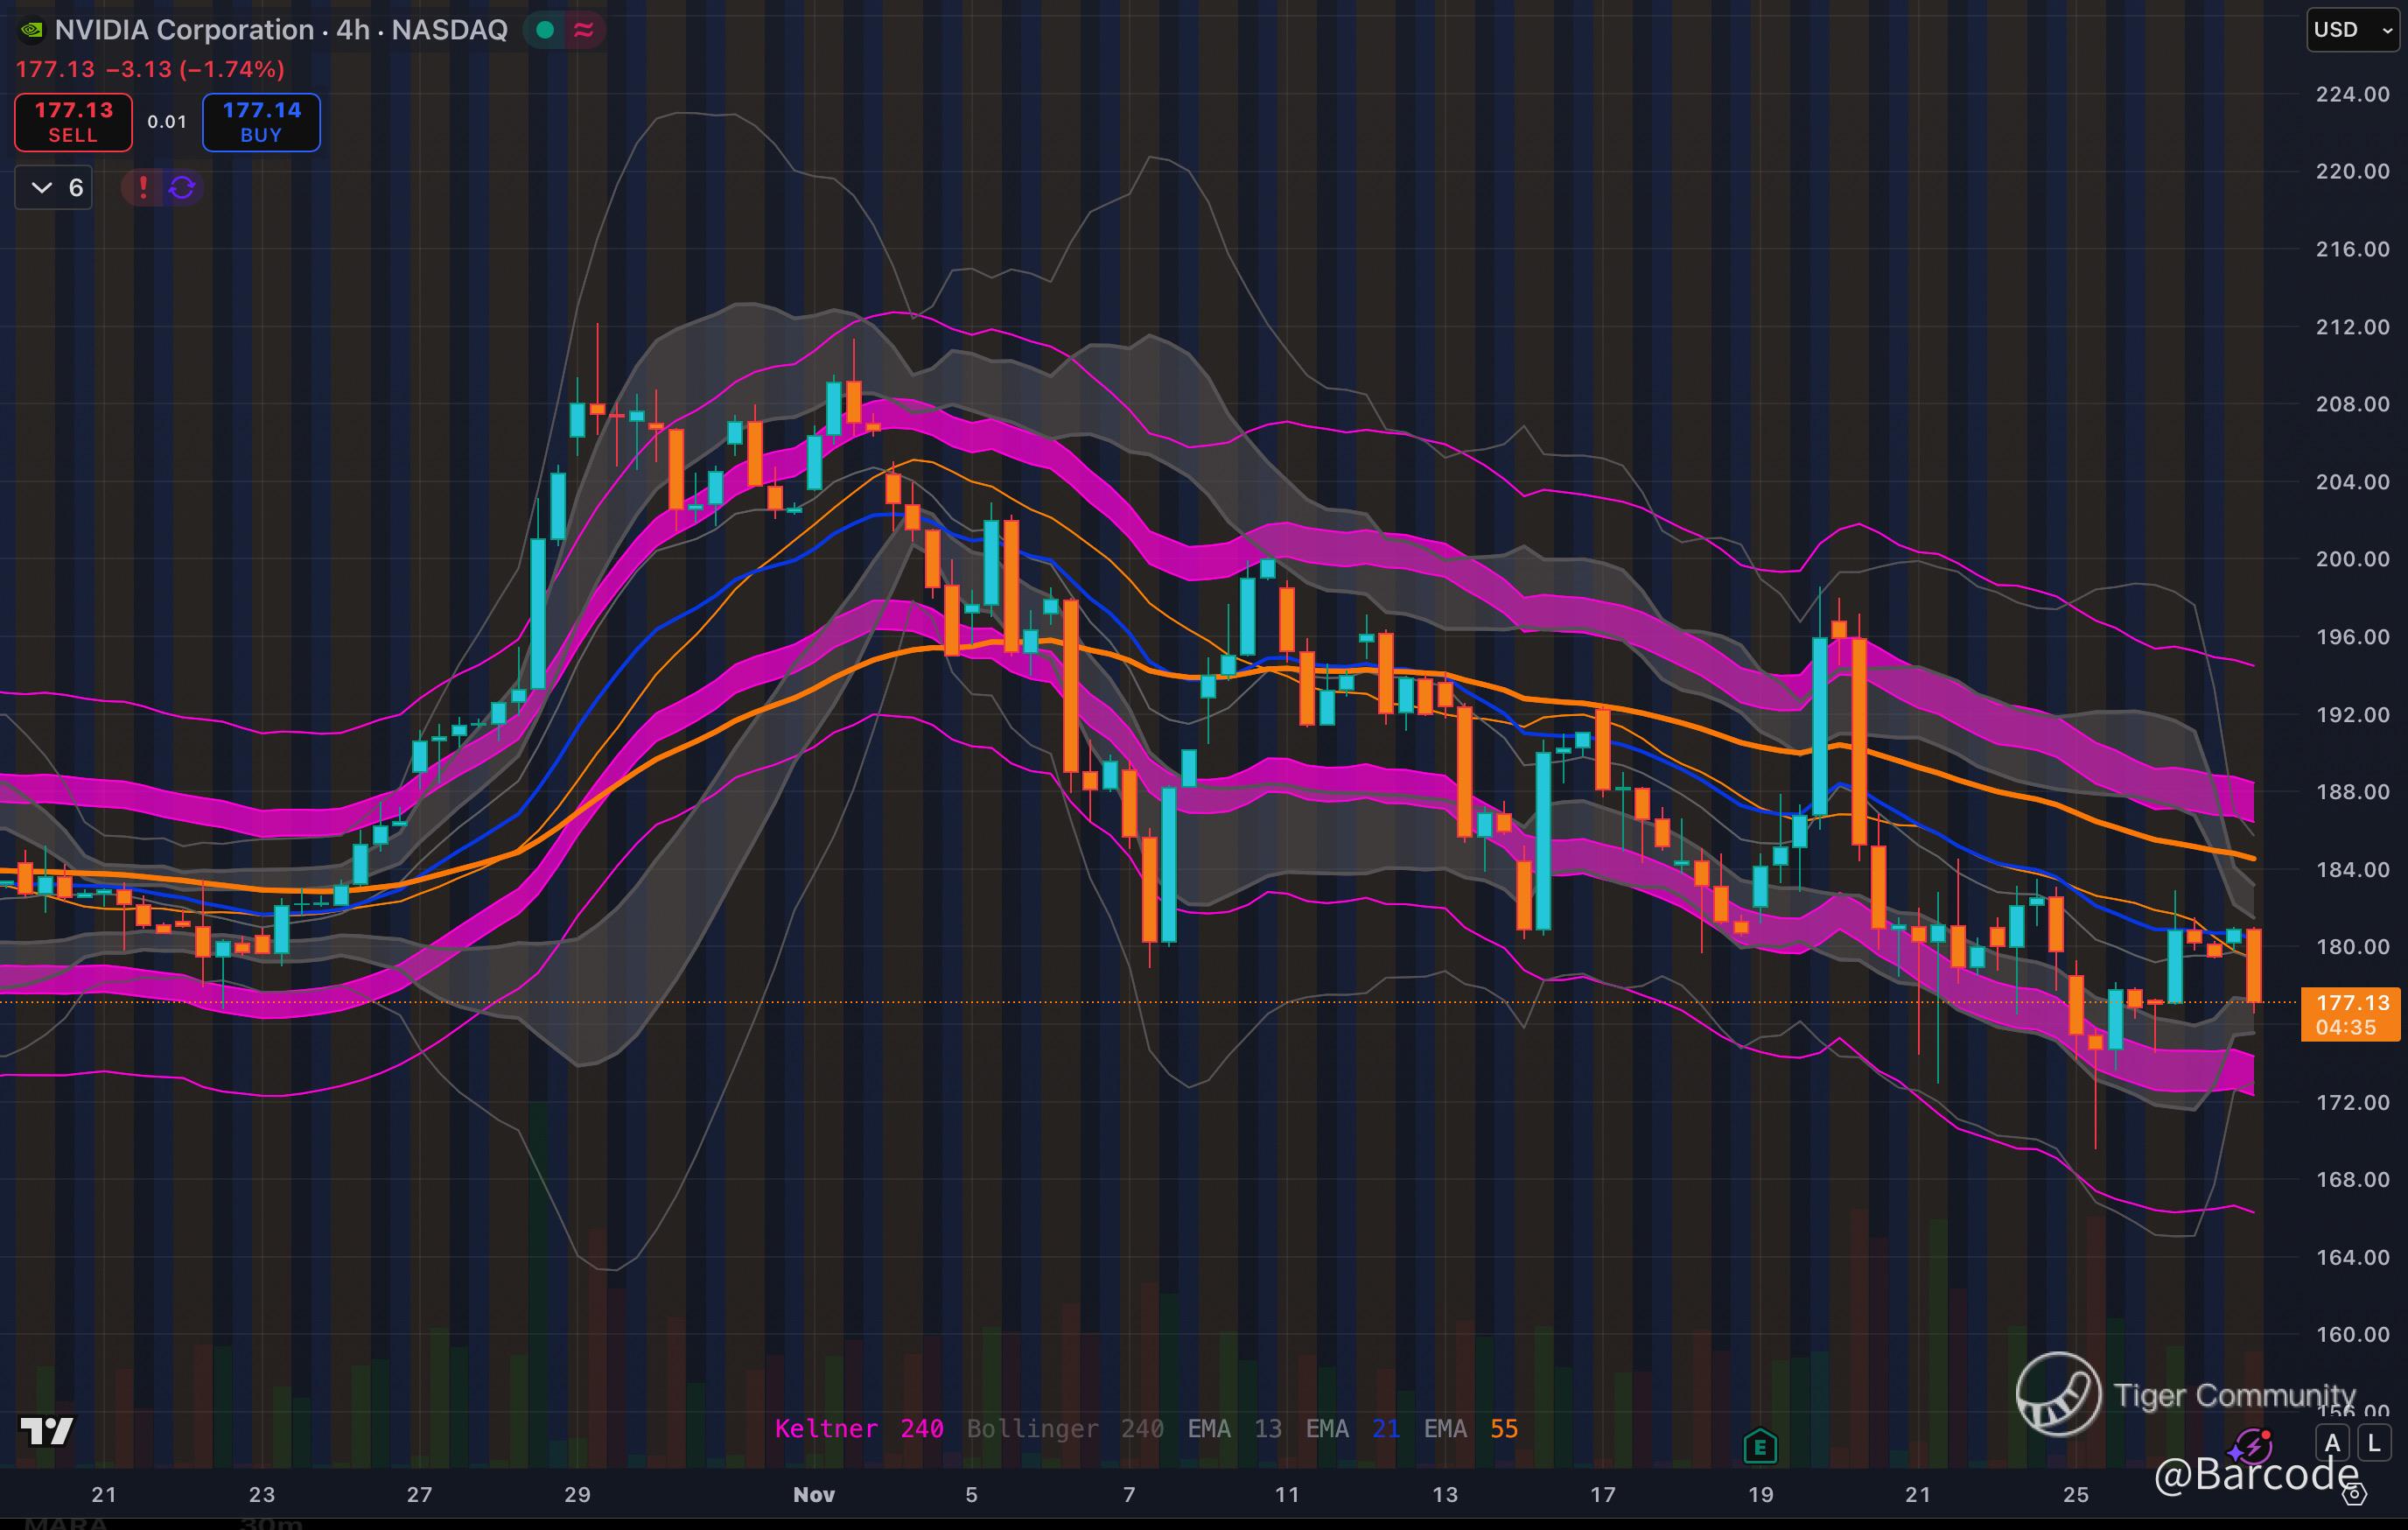Click the TradingView logo icon

(47, 1431)
